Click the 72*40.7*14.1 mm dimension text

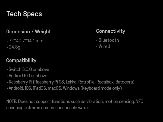click(x=26, y=41)
